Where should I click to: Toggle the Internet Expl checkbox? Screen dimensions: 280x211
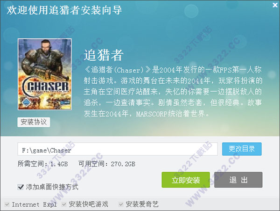7,204
